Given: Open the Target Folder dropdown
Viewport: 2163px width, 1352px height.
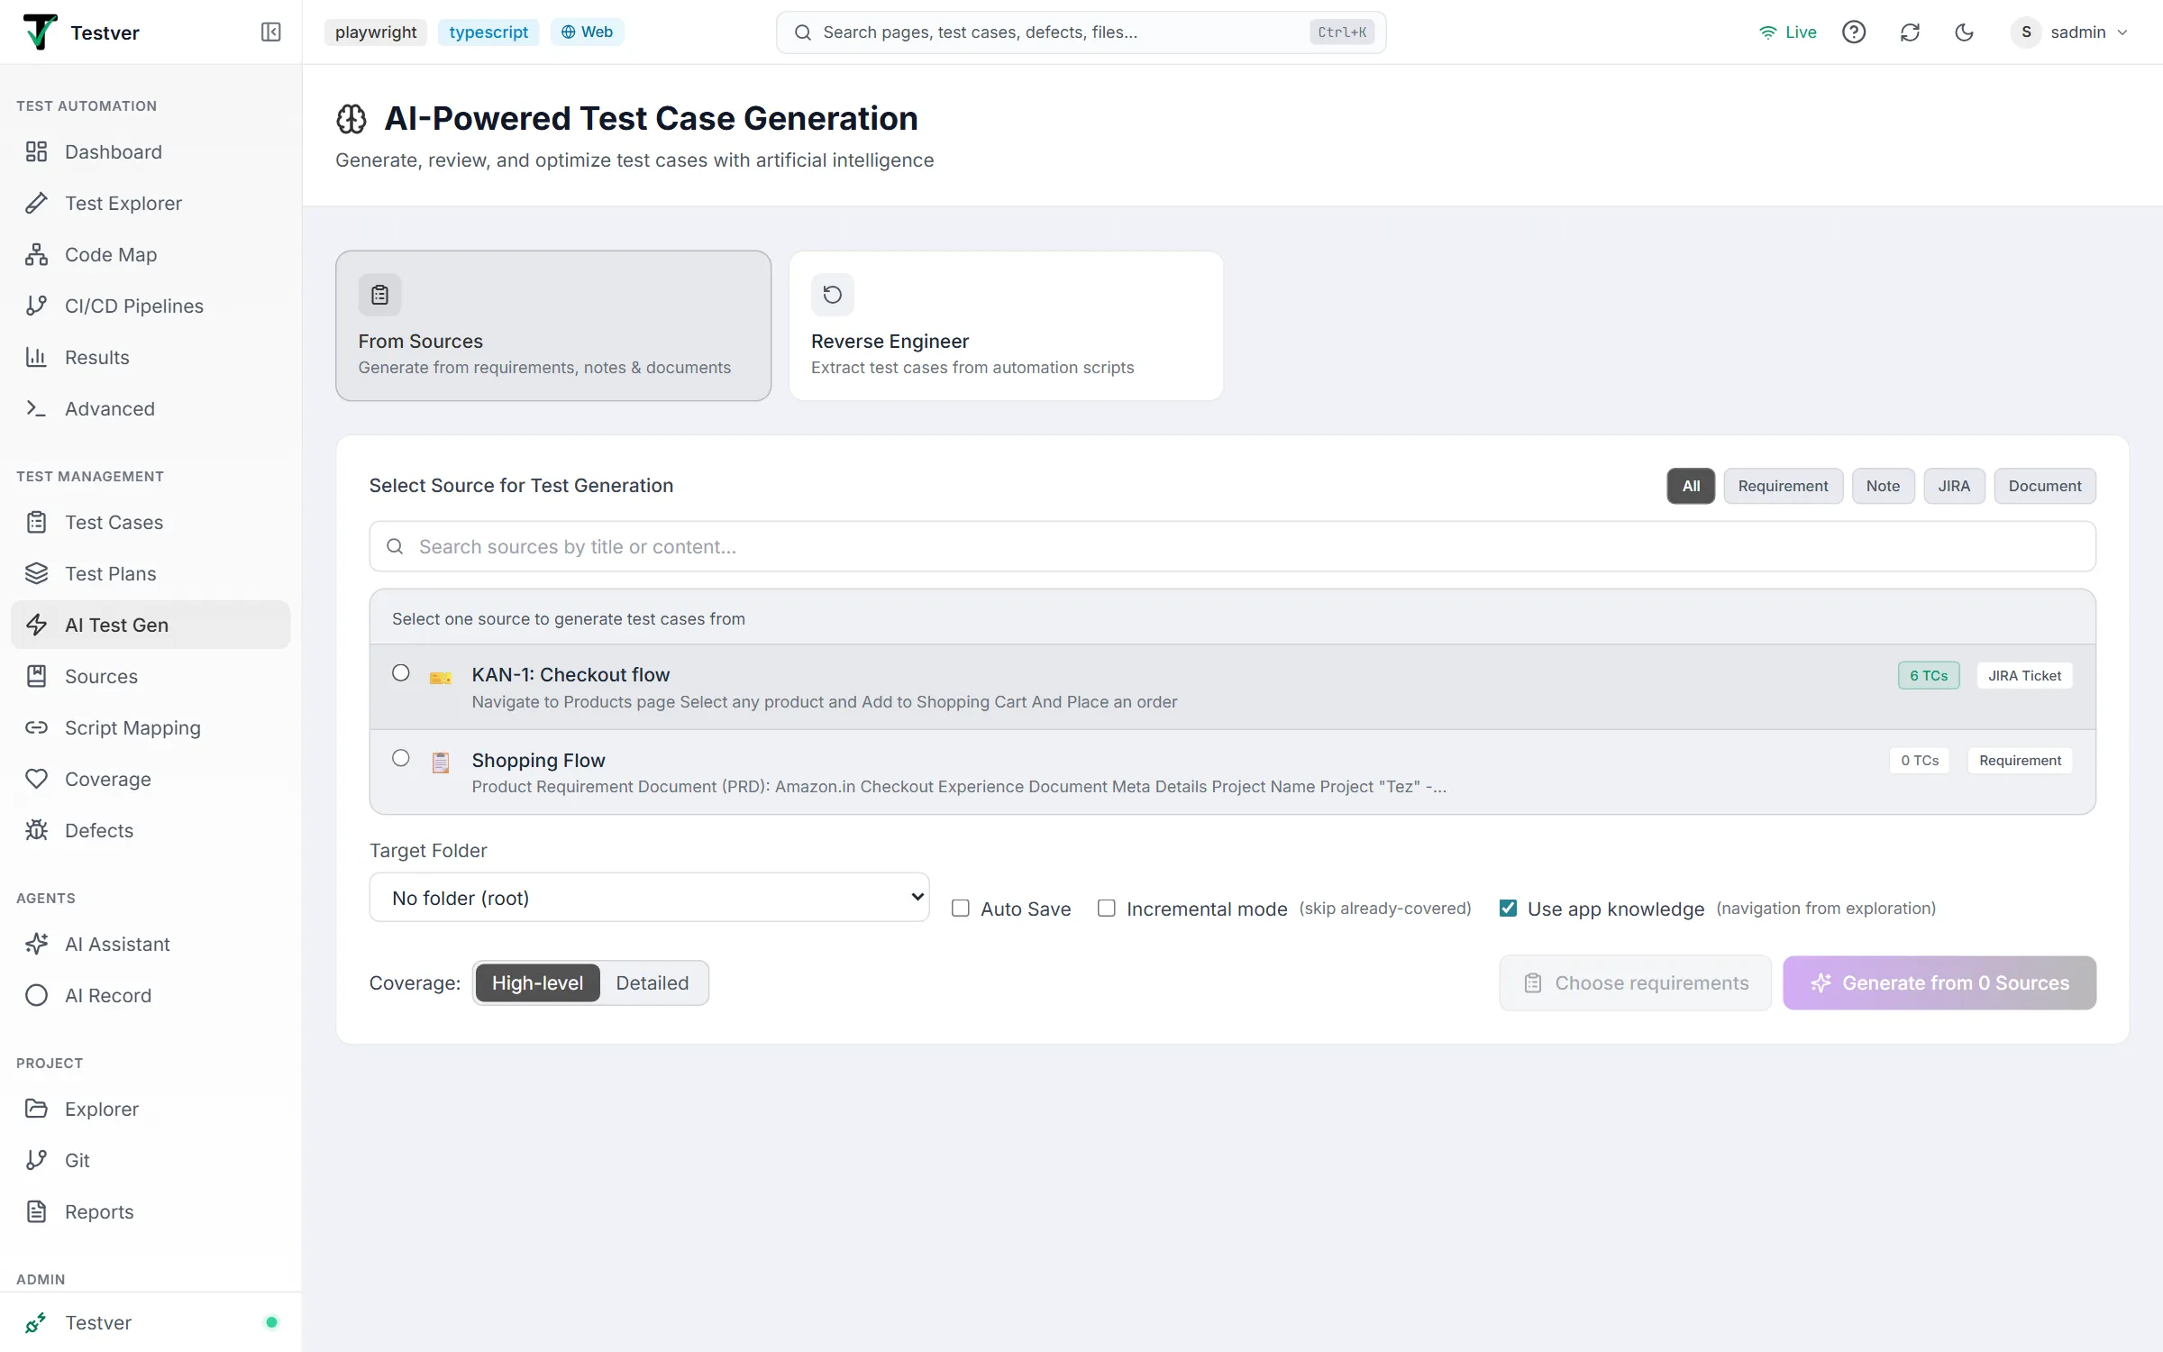Looking at the screenshot, I should [649, 898].
